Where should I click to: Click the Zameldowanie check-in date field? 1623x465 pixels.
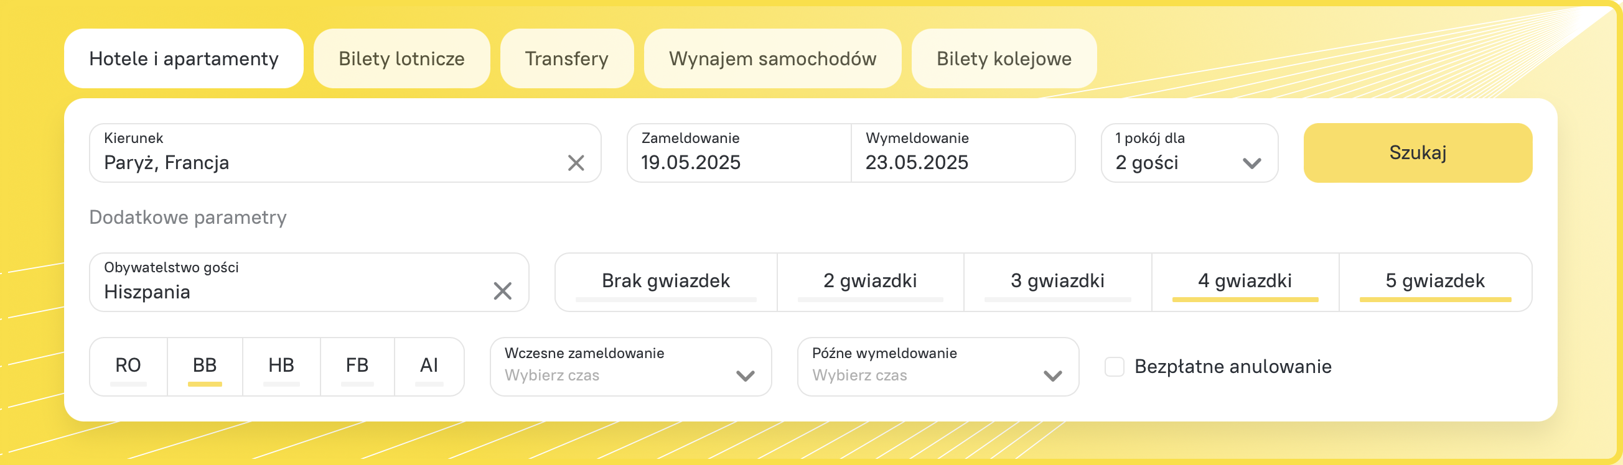tap(739, 153)
